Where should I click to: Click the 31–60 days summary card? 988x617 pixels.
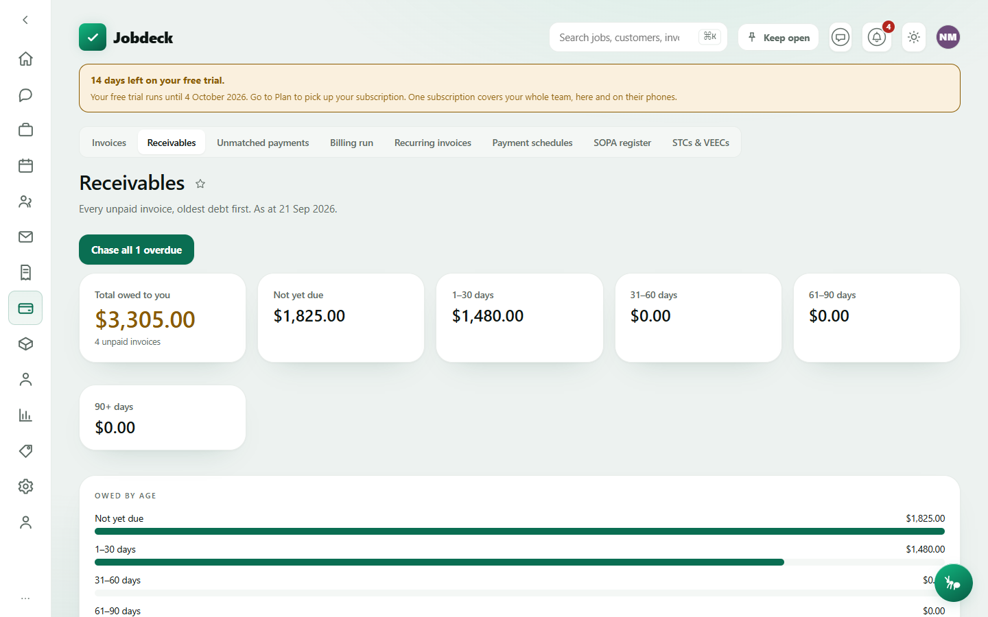click(x=698, y=318)
